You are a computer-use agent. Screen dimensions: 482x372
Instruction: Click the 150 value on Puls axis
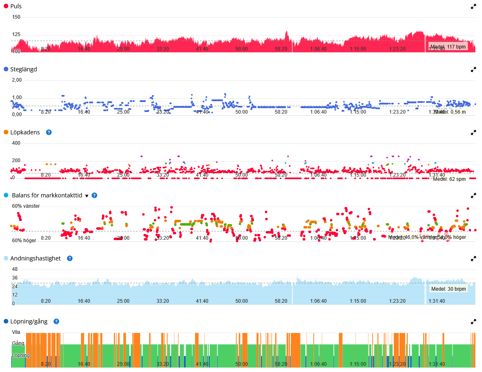tap(16, 17)
